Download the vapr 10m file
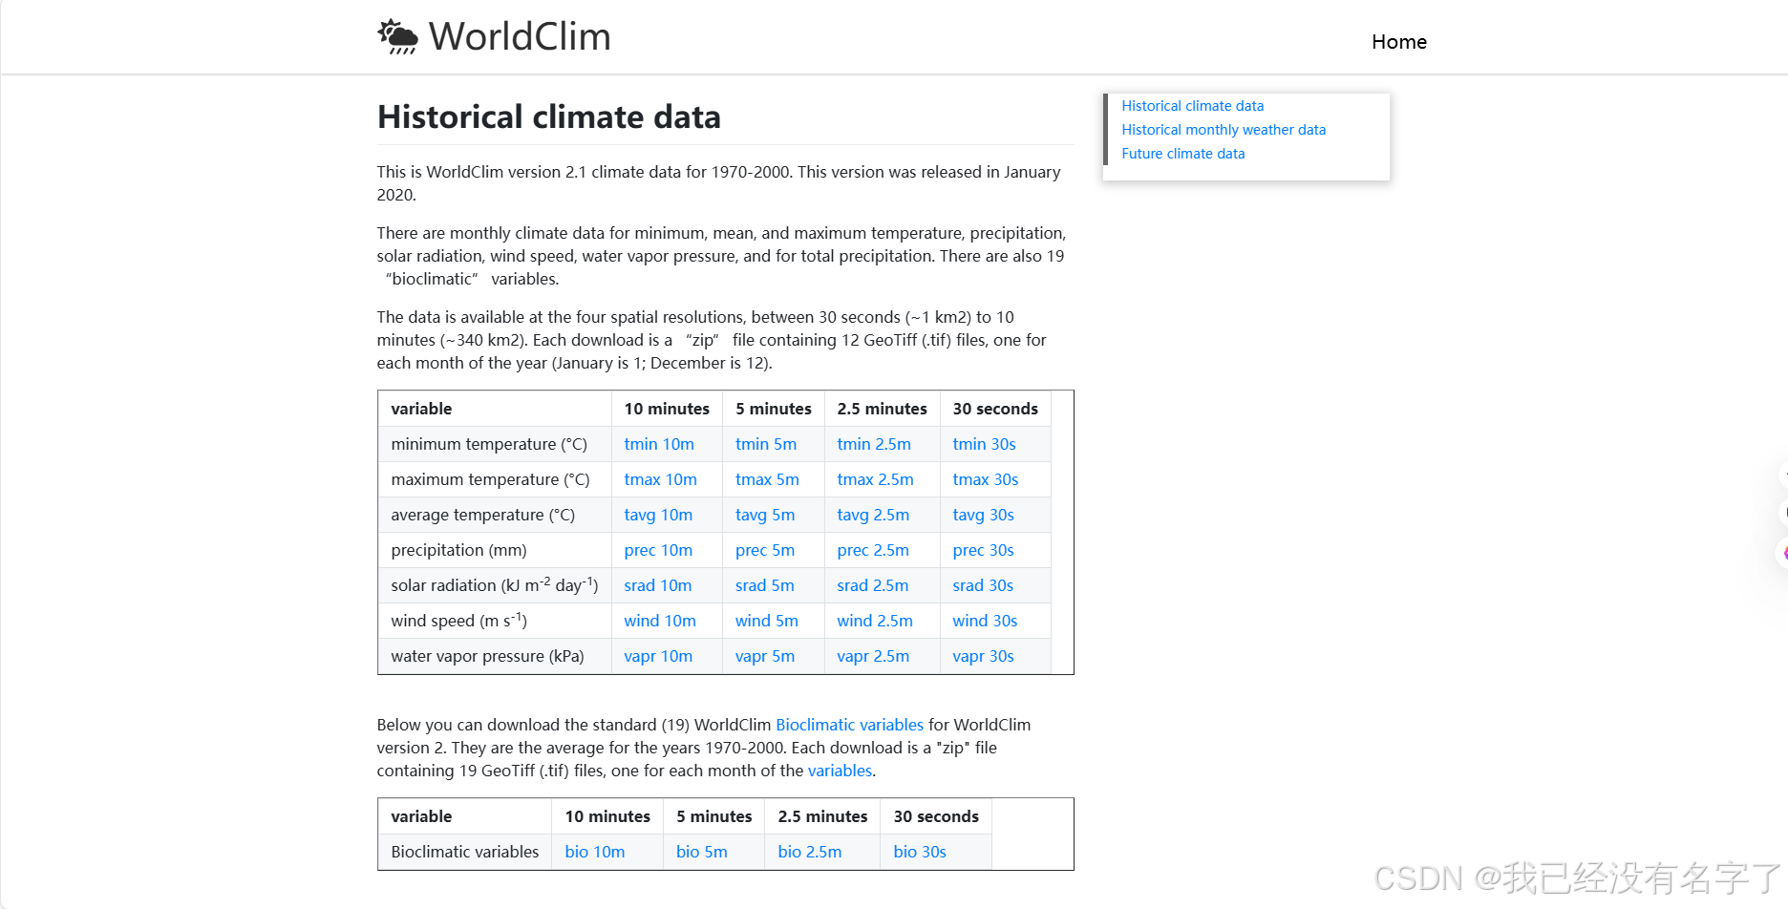Viewport: 1788px width, 909px height. (x=658, y=656)
